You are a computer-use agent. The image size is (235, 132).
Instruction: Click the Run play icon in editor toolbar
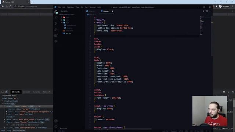click(203, 11)
